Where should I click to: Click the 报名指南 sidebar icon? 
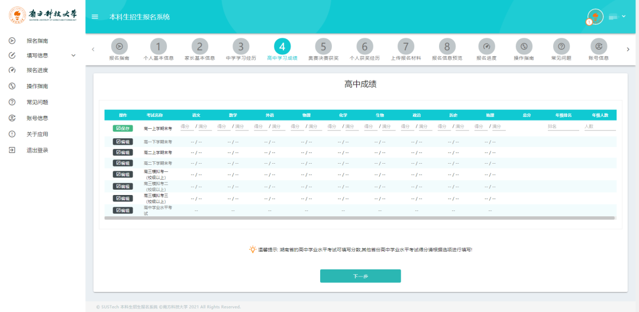coord(12,41)
